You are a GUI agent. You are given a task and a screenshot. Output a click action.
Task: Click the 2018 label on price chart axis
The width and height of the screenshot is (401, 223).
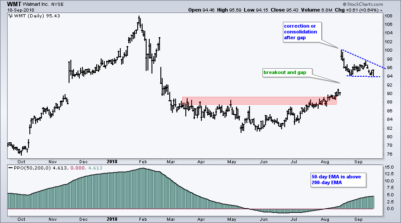112,161
